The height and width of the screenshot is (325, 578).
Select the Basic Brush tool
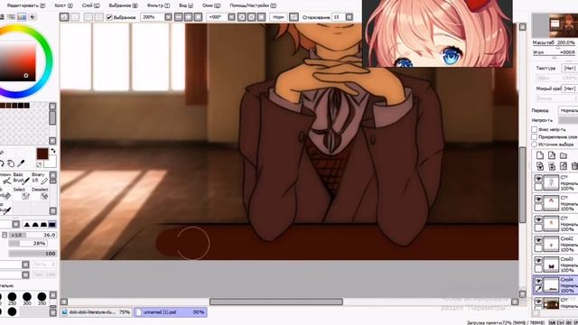pos(21,179)
